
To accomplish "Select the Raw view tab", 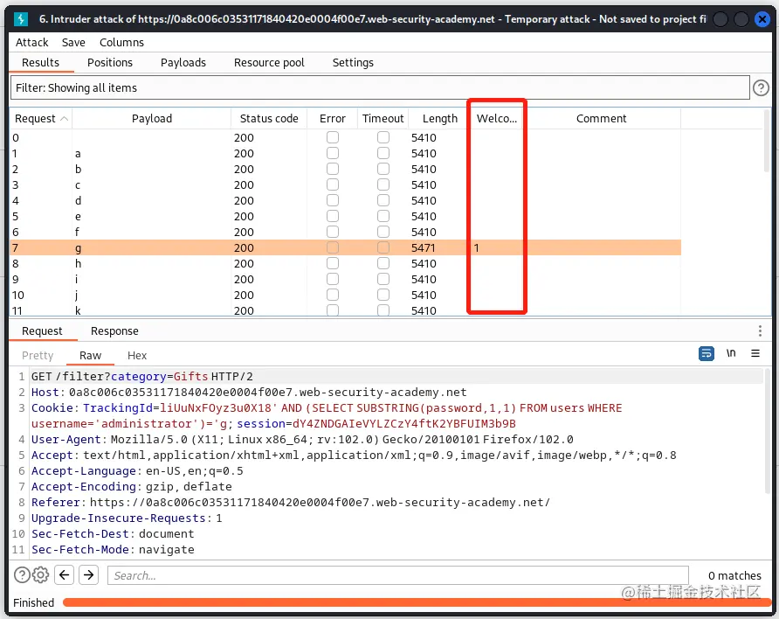I will click(x=90, y=356).
